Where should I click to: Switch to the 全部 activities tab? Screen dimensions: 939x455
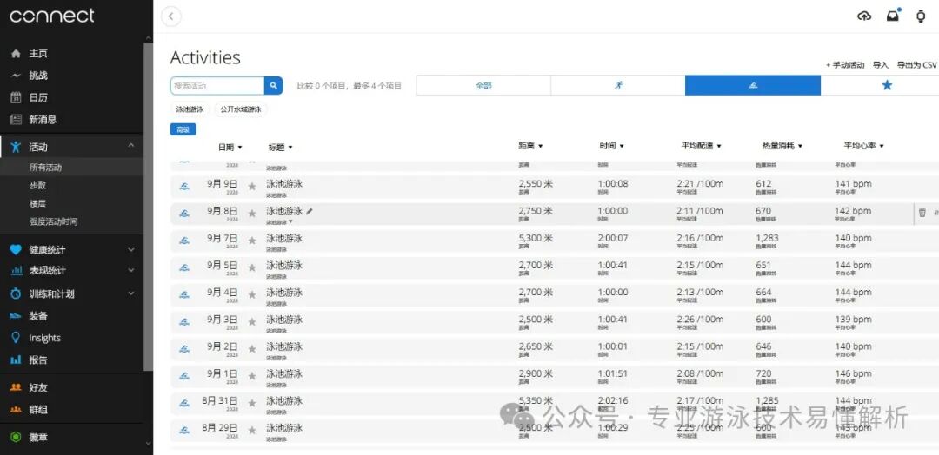pyautogui.click(x=483, y=85)
